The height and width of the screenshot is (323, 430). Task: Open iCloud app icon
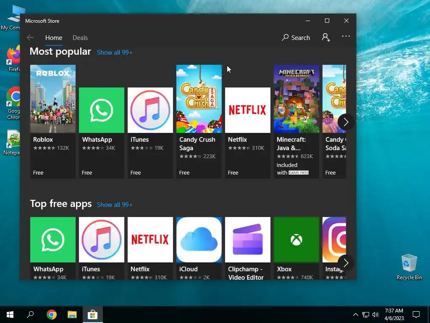point(199,240)
